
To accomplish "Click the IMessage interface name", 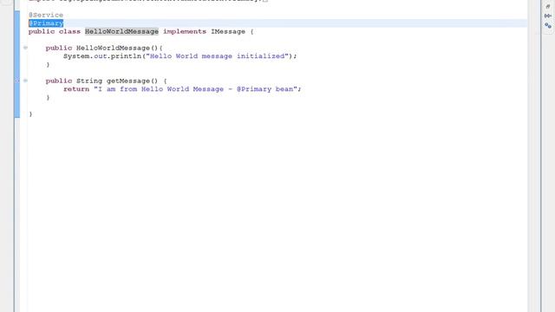I will coord(228,31).
